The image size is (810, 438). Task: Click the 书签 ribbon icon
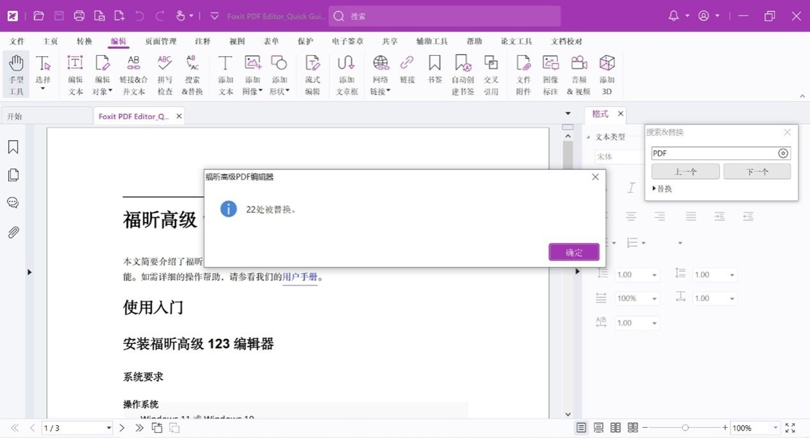click(x=434, y=74)
